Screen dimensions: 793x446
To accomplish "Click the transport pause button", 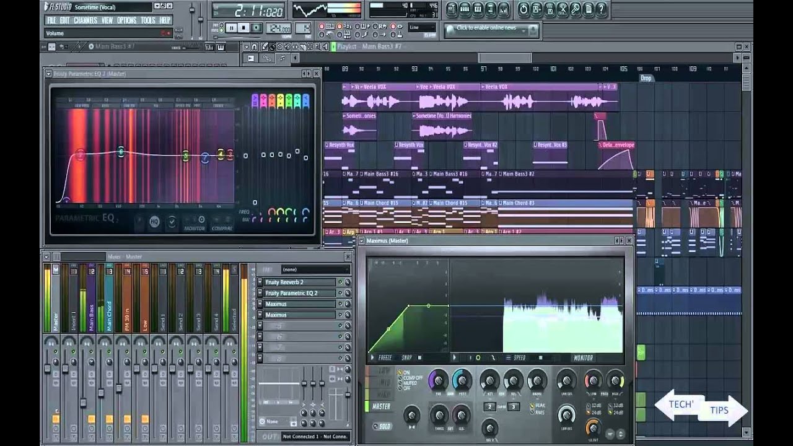I will [x=231, y=28].
